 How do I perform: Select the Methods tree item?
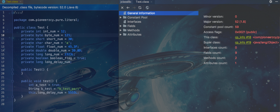[x=133, y=30]
